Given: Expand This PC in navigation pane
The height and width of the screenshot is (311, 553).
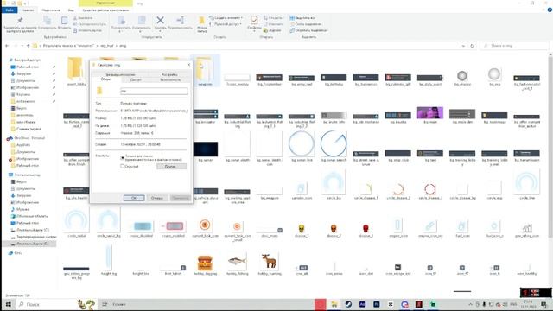Looking at the screenshot, I should pos(25,175).
